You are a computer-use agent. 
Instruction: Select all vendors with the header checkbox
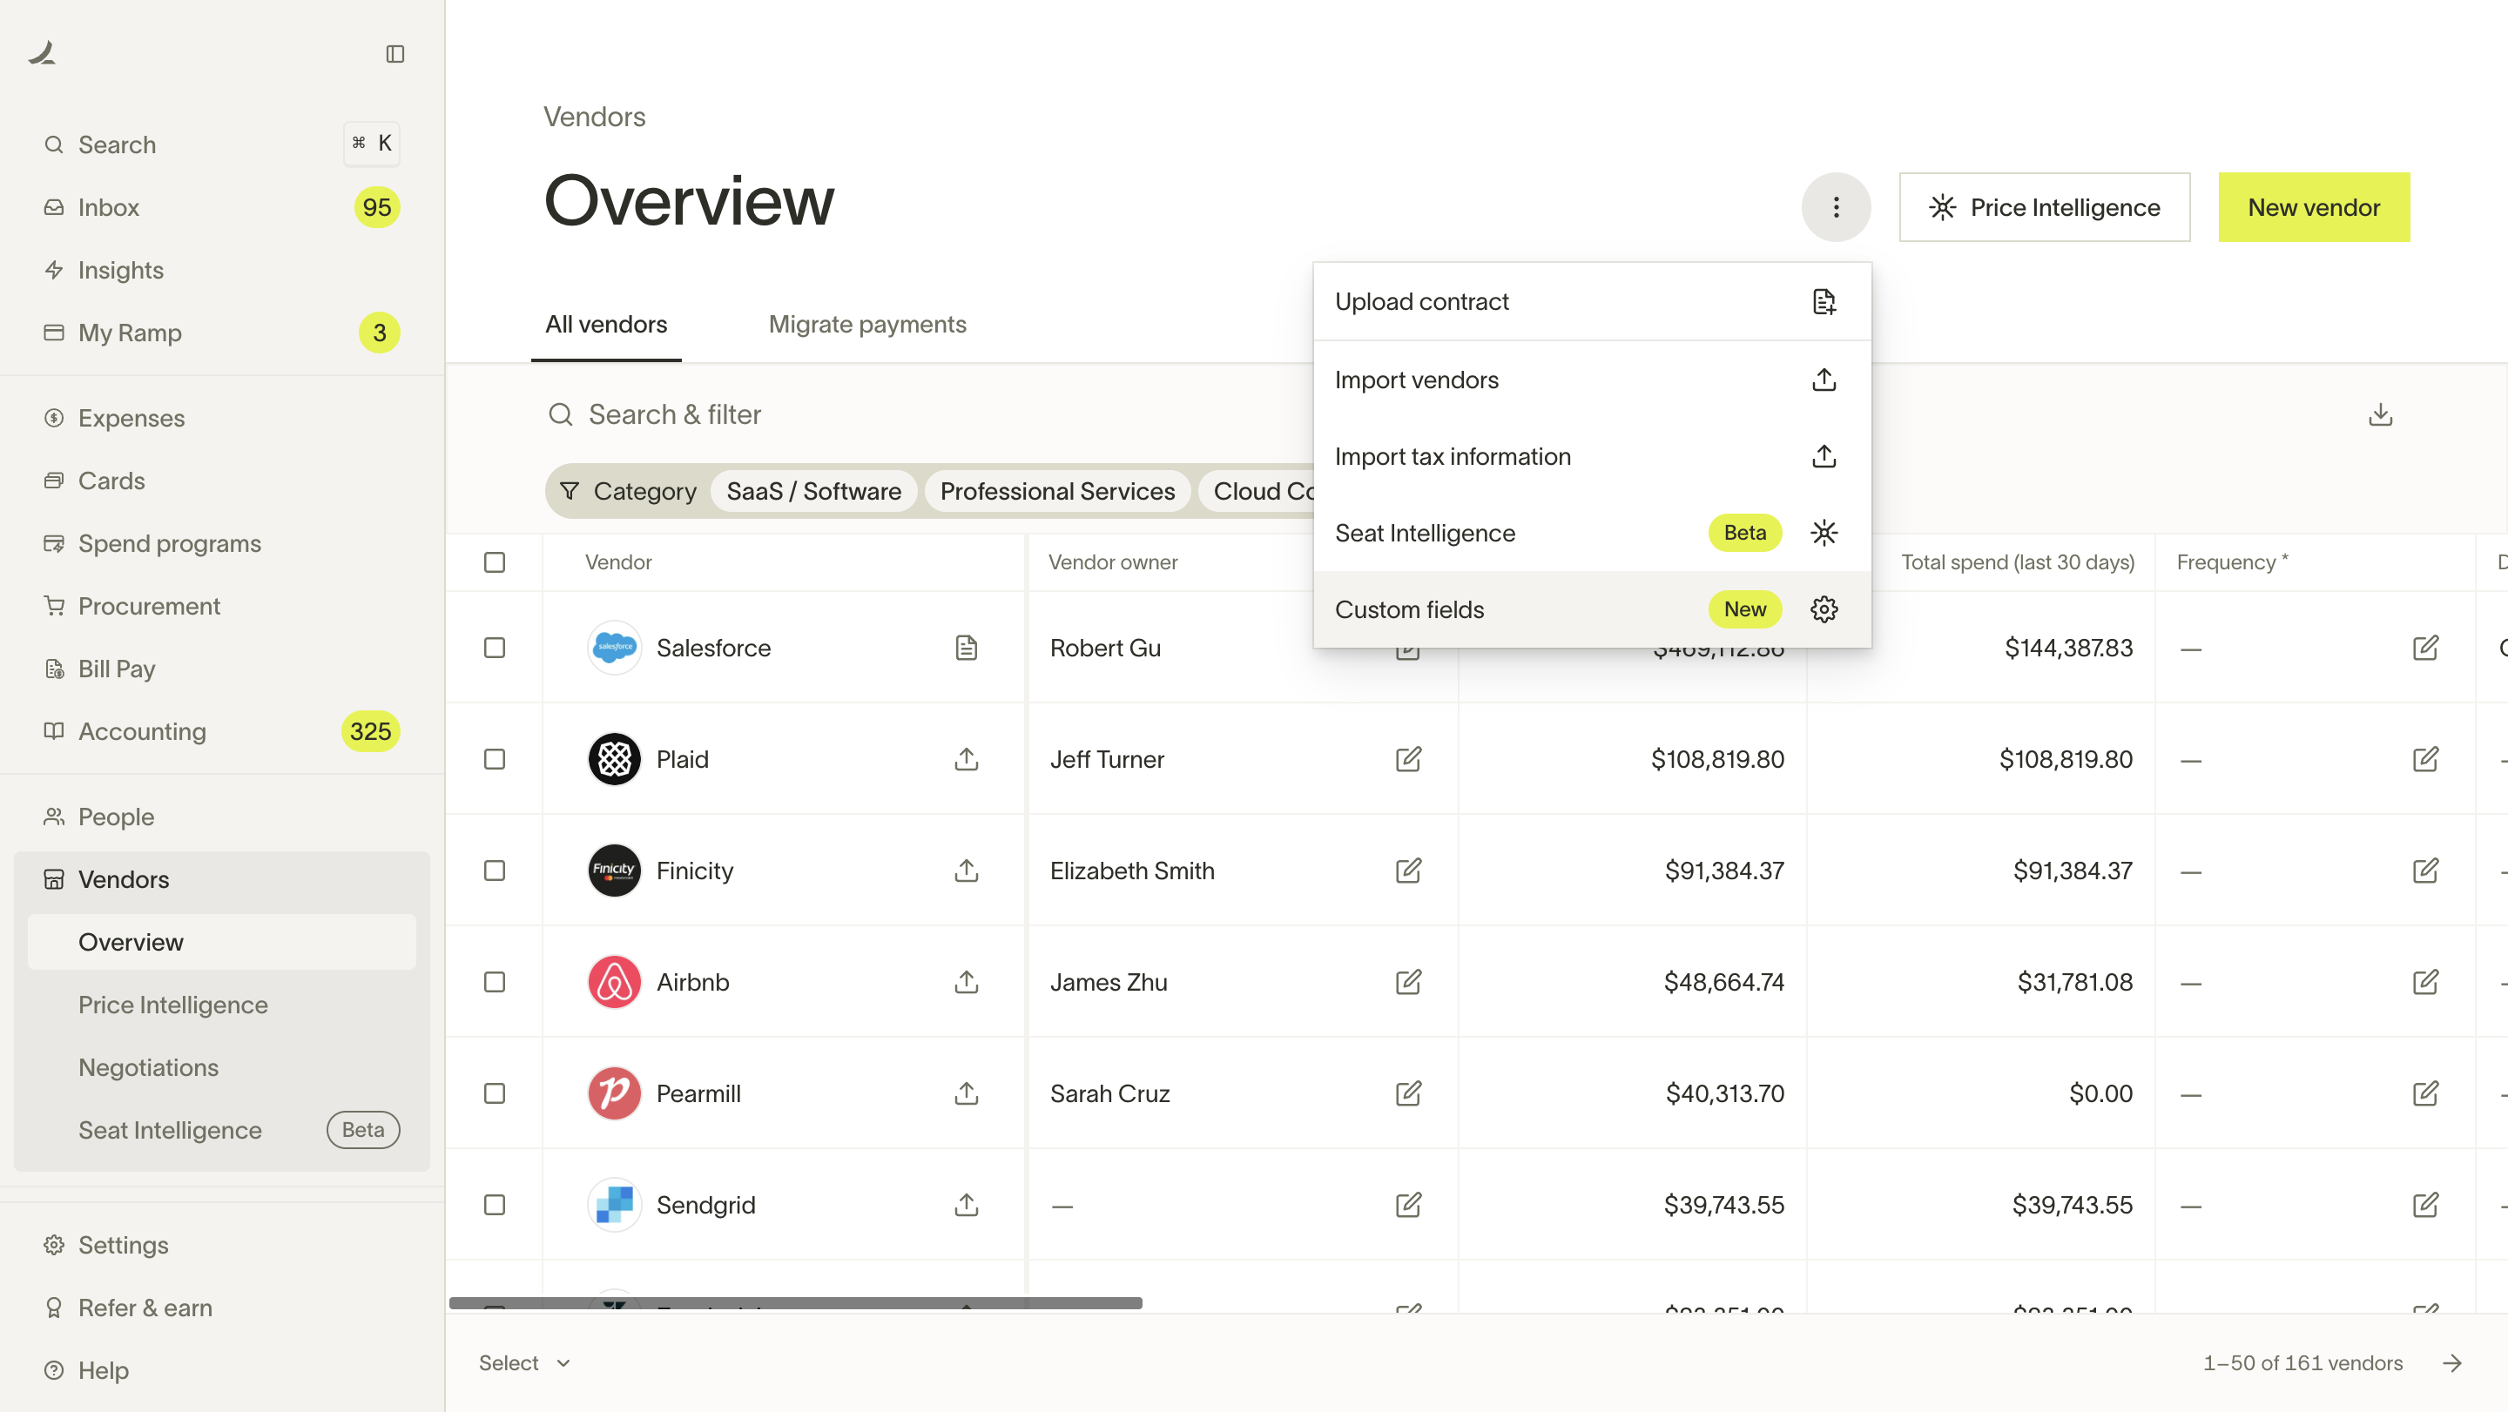(495, 561)
